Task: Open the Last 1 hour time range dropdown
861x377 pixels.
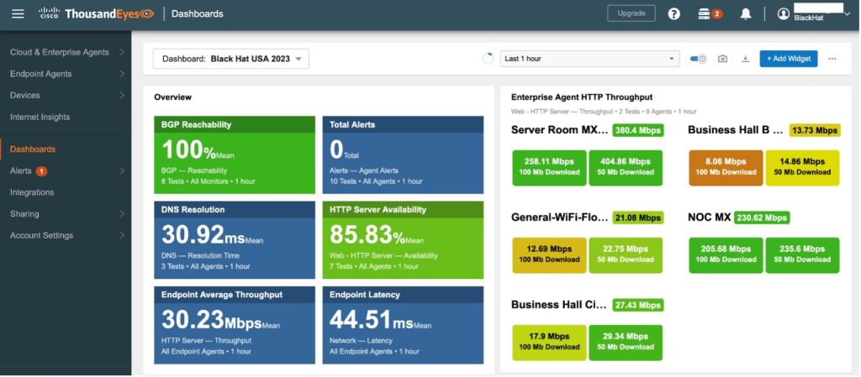Action: pyautogui.click(x=589, y=59)
